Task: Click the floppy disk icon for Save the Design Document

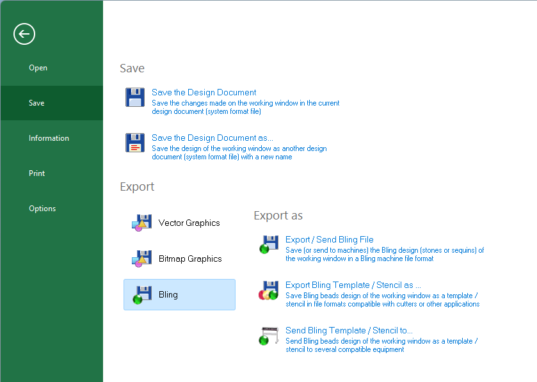Action: click(135, 97)
